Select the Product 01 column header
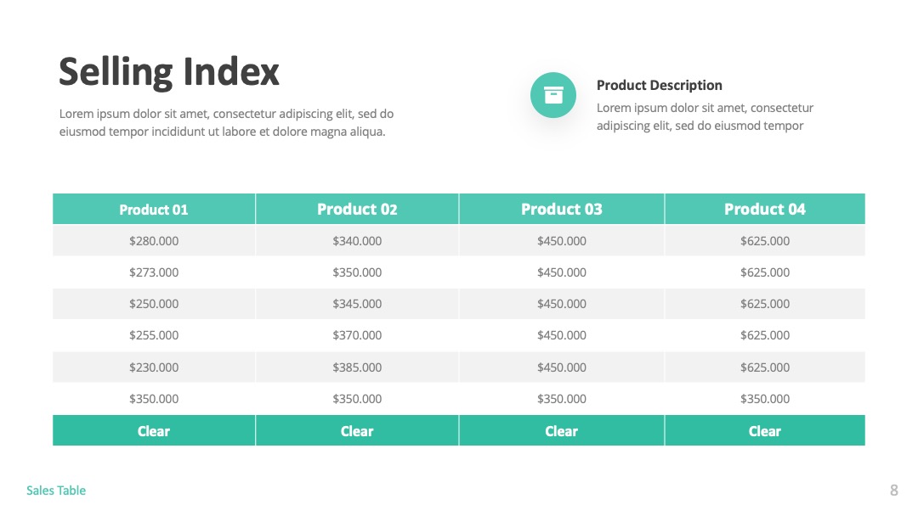 [x=154, y=210]
